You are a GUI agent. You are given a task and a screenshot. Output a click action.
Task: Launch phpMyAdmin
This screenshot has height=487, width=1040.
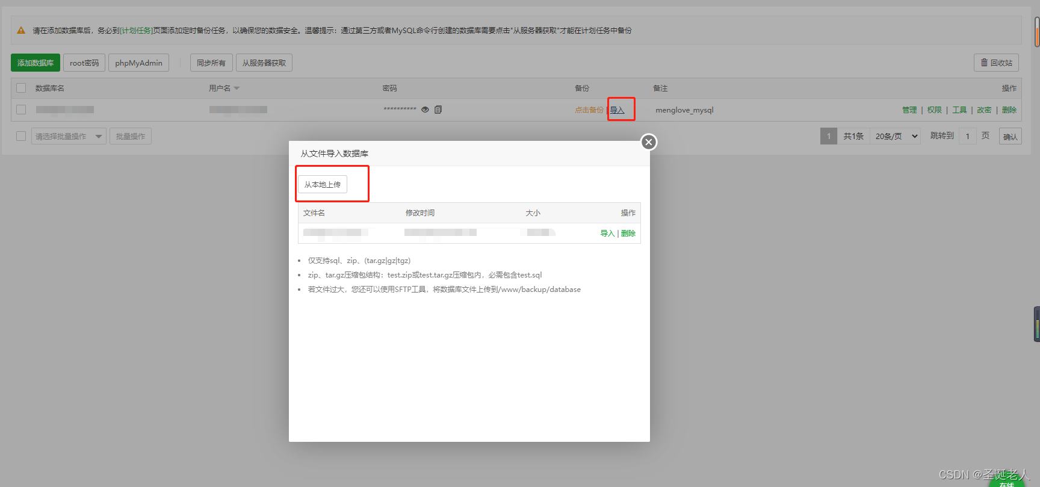(x=138, y=63)
